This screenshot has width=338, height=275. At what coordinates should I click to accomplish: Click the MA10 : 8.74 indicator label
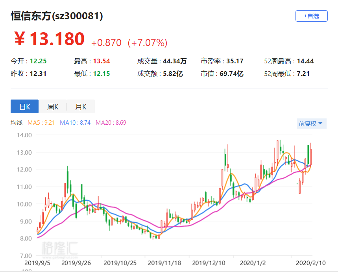click(75, 123)
